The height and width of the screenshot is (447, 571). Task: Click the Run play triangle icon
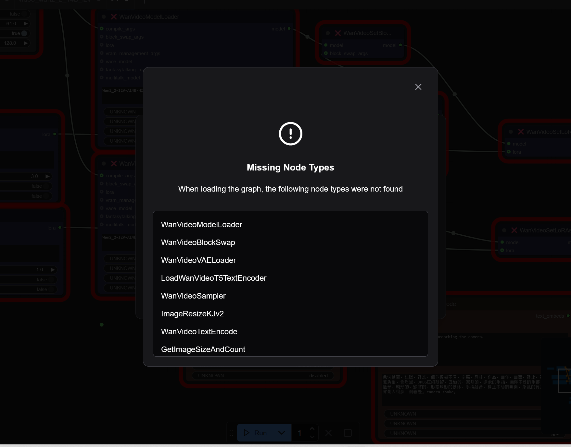point(247,433)
